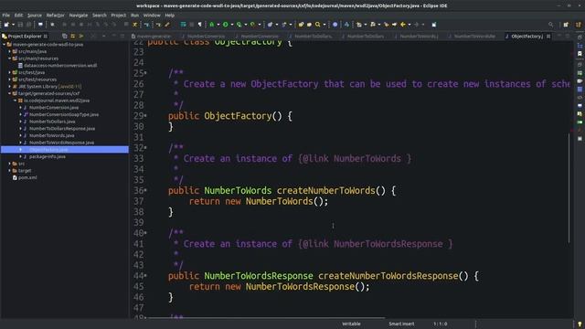Select the ObjectFactory editor tab
The image size is (585, 329).
tap(526, 37)
